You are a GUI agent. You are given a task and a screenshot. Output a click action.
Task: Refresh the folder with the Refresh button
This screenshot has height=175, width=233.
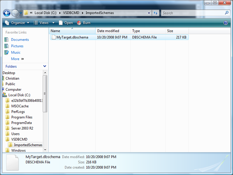tap(155, 13)
